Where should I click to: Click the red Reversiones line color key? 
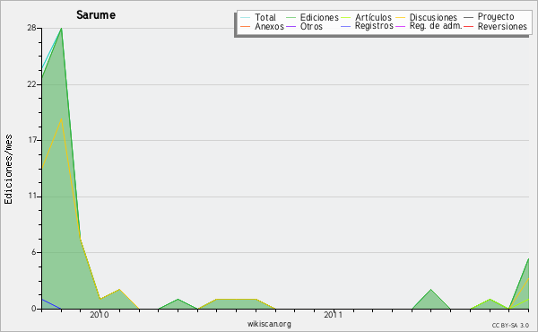point(468,26)
